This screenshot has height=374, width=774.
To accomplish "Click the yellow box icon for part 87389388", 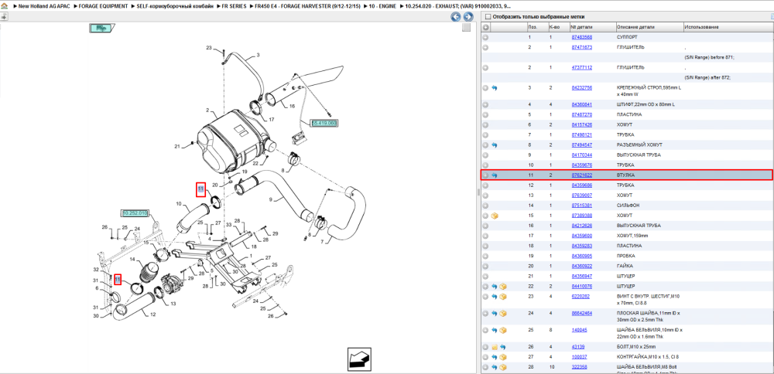I will point(495,216).
